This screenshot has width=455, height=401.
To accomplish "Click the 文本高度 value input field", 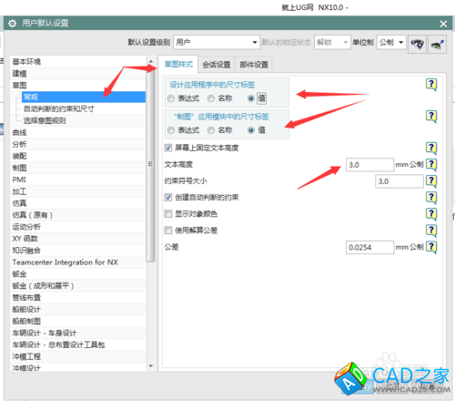I will point(369,165).
